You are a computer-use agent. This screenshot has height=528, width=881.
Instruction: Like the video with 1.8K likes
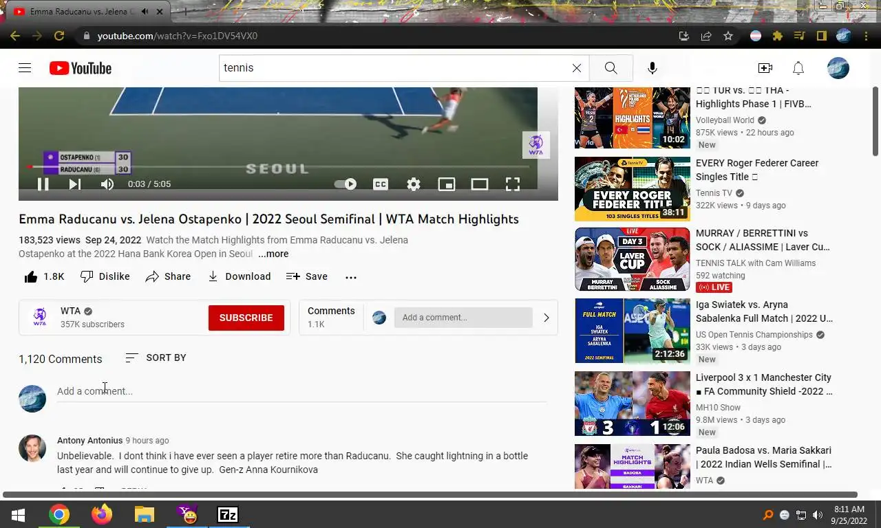point(44,276)
